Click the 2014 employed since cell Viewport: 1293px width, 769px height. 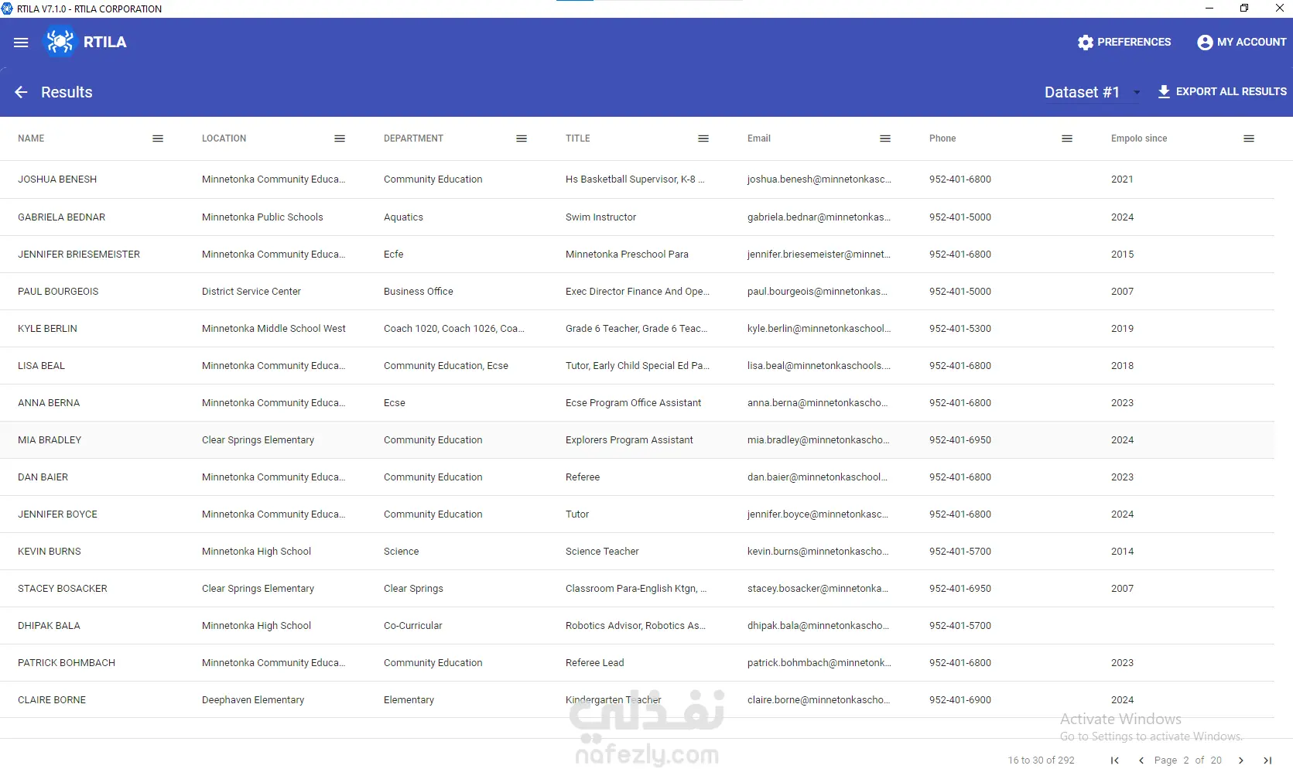[x=1123, y=552]
